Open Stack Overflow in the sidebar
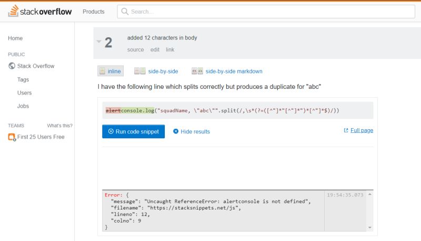Viewport: 421px width, 241px height. 36,66
